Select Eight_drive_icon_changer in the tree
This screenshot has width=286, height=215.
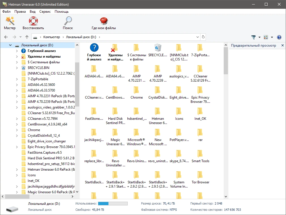[47, 141]
